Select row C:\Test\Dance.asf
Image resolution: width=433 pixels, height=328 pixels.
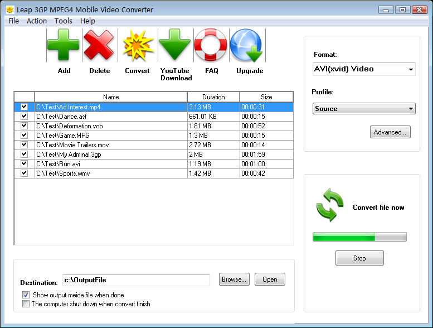click(x=154, y=117)
